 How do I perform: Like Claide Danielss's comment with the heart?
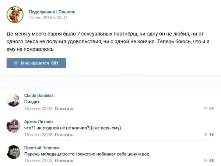click(x=205, y=108)
